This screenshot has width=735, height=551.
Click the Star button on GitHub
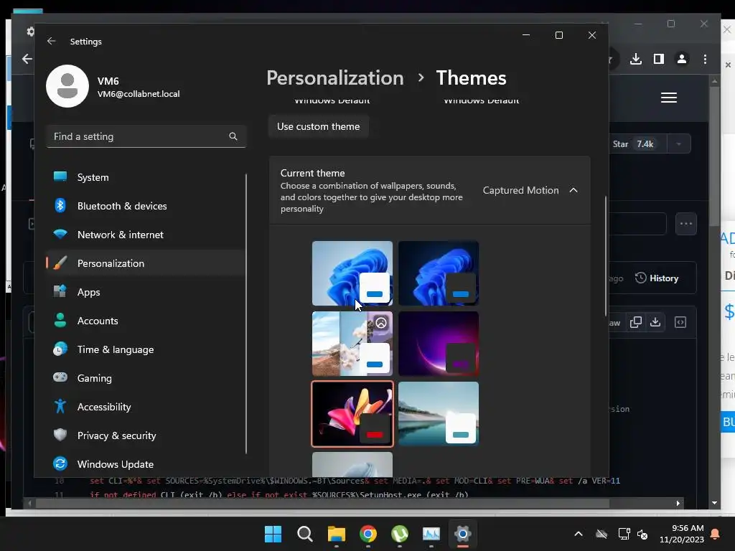coord(637,143)
